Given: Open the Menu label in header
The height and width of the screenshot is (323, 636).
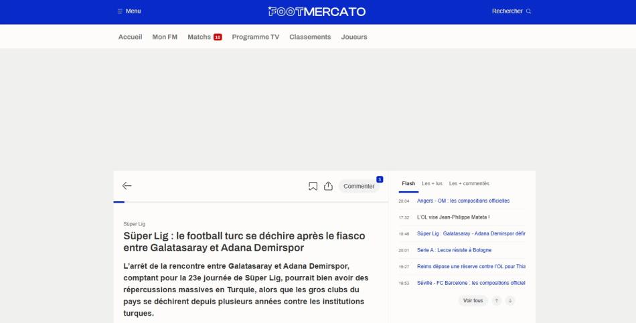Looking at the screenshot, I should (x=133, y=11).
